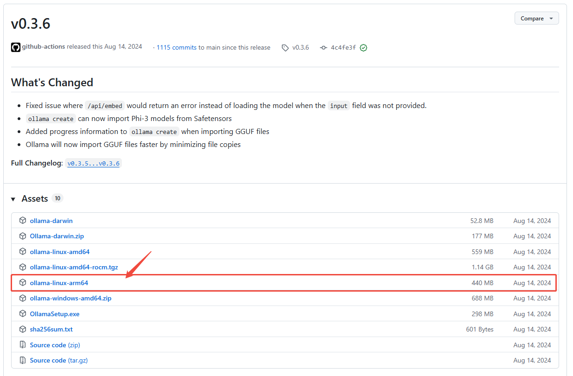Viewport: 573px width, 376px height.
Task: Click package icon beside ollama-linux-amd64
Action: [23, 252]
